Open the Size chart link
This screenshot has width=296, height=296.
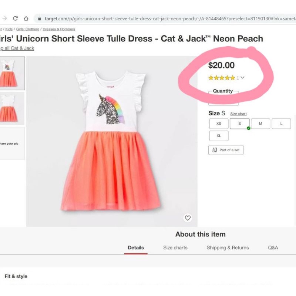(x=238, y=114)
